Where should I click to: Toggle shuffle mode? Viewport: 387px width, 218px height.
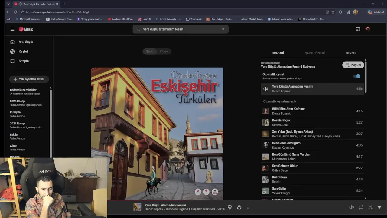pyautogui.click(x=370, y=207)
